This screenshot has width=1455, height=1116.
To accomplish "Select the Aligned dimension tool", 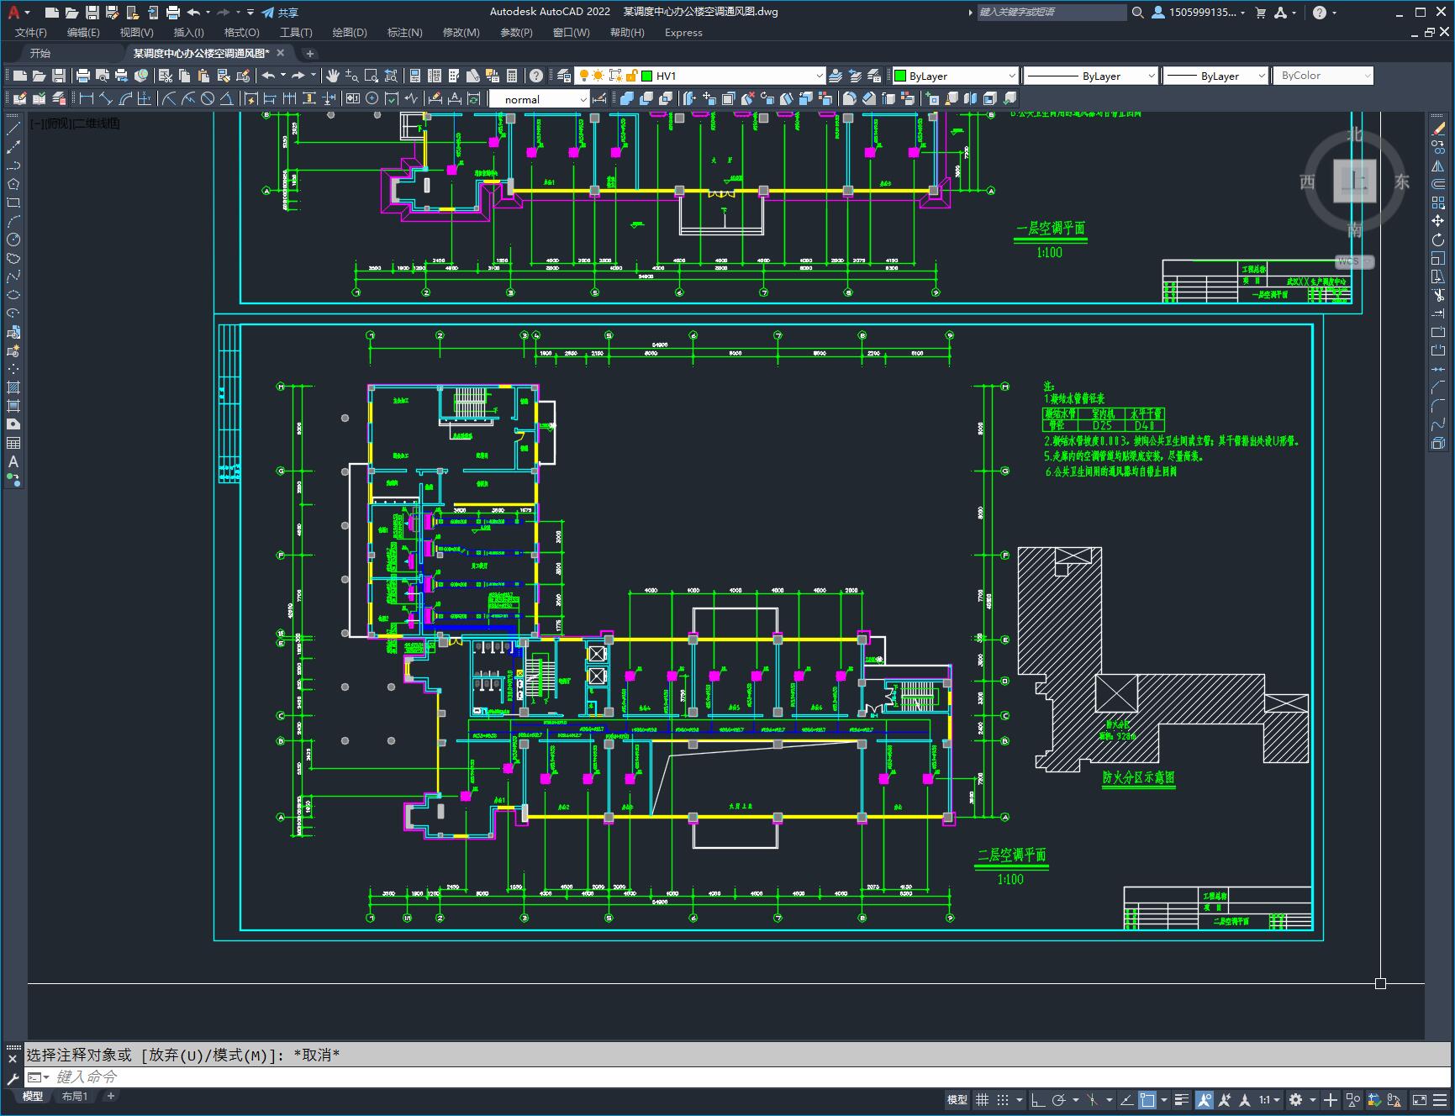I will (107, 99).
